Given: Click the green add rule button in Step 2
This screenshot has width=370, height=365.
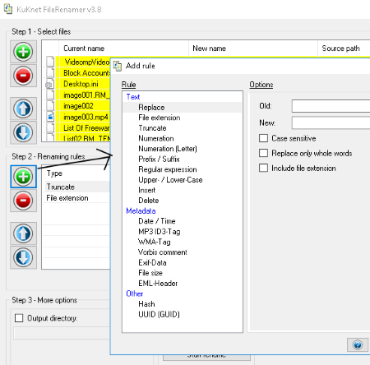Looking at the screenshot, I should (x=23, y=177).
